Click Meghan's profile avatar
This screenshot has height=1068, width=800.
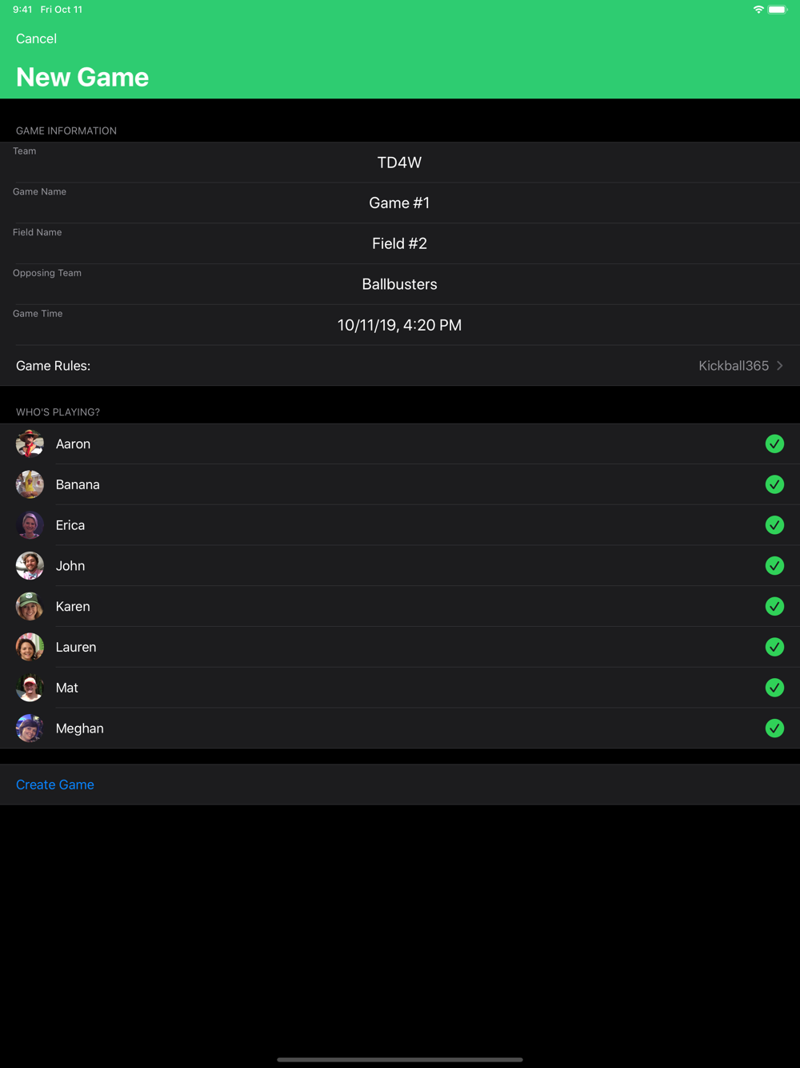pos(30,729)
